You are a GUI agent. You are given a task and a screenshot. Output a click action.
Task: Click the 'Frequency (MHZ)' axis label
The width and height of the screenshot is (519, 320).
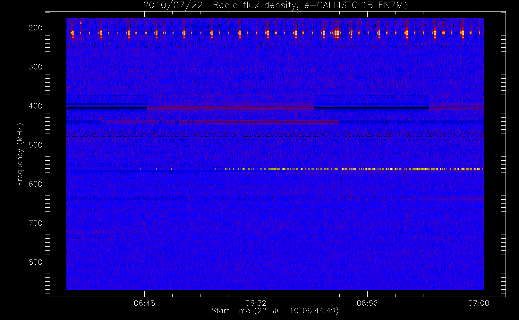(20, 154)
